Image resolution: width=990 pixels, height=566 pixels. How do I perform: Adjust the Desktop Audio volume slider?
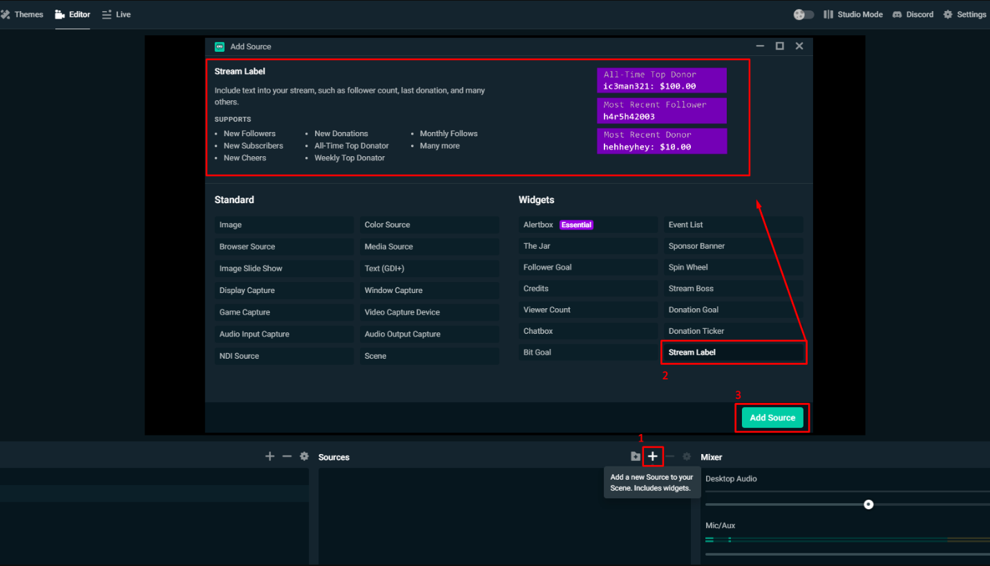[x=868, y=504]
